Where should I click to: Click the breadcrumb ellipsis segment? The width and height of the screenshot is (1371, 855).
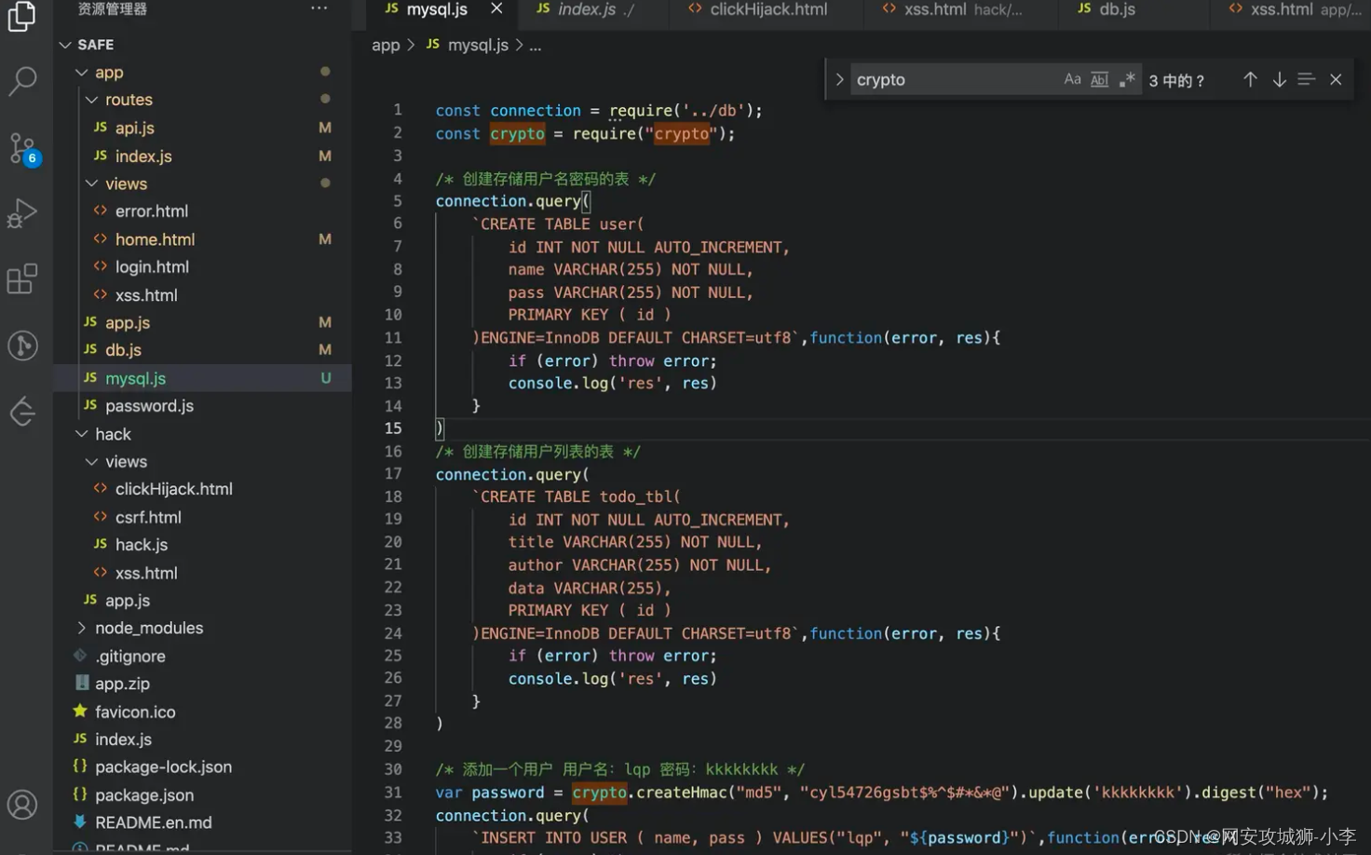pos(536,46)
